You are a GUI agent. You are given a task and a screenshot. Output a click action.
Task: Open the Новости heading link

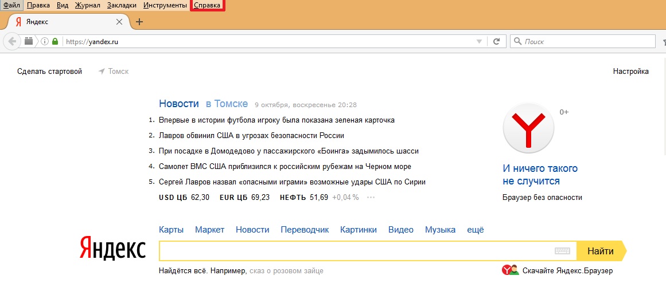[179, 104]
